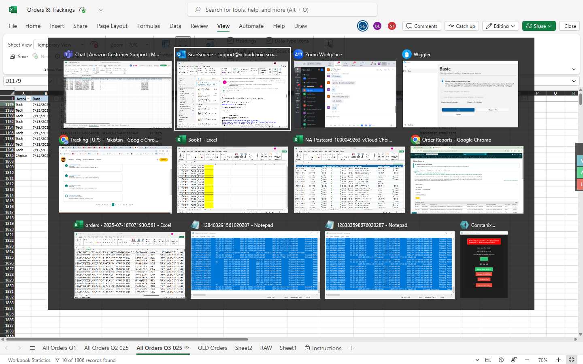Click the Close button in the ribbon header

coord(570,26)
